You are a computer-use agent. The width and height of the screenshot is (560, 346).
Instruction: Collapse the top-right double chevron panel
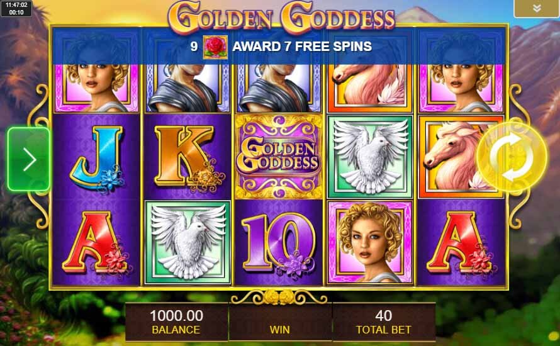click(x=537, y=9)
